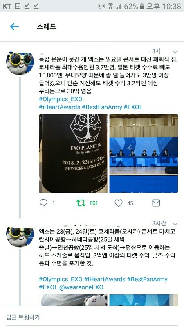The image size is (184, 328).
Task: Open the second tweet's author avatar
Action: [20, 237]
